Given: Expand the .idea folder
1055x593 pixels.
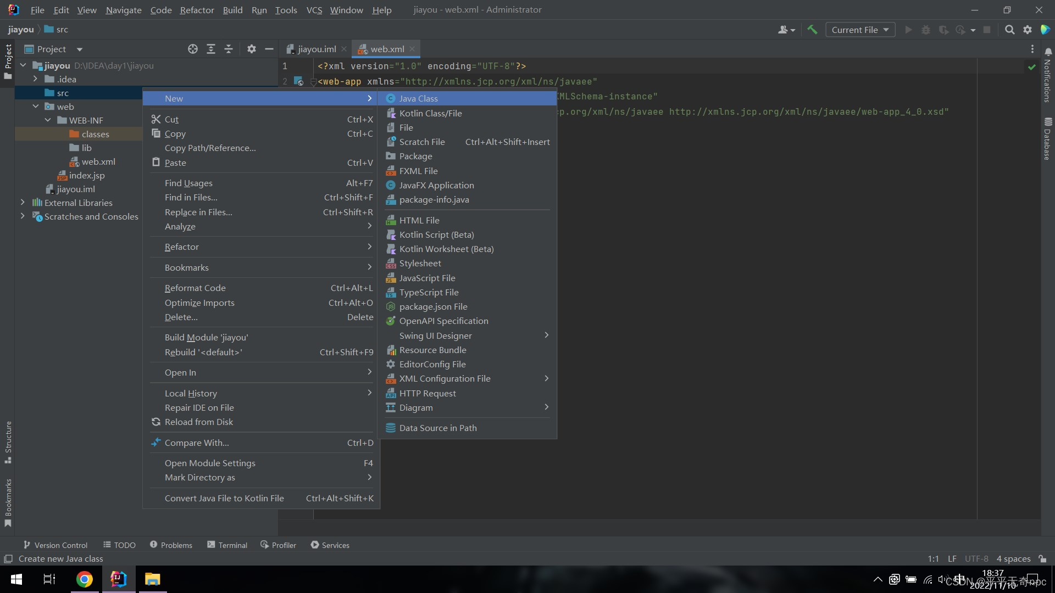Looking at the screenshot, I should [x=36, y=79].
